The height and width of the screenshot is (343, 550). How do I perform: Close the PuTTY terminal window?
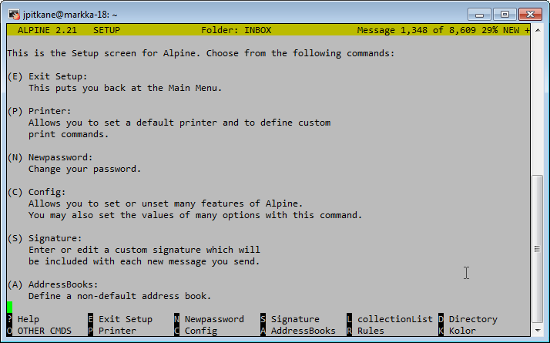click(530, 15)
